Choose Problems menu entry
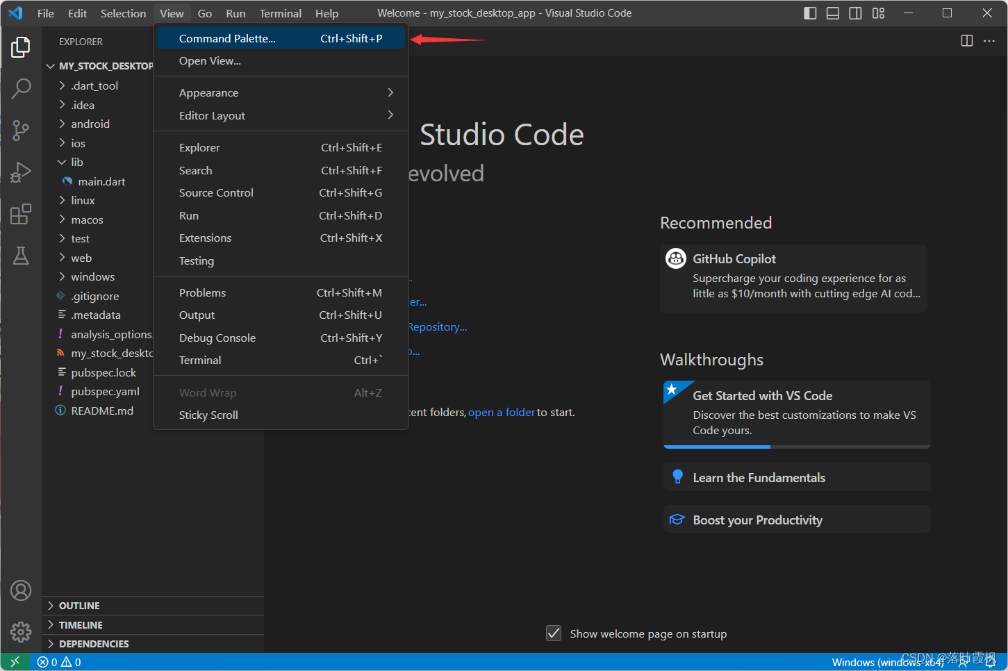Image resolution: width=1008 pixels, height=671 pixels. (x=281, y=292)
